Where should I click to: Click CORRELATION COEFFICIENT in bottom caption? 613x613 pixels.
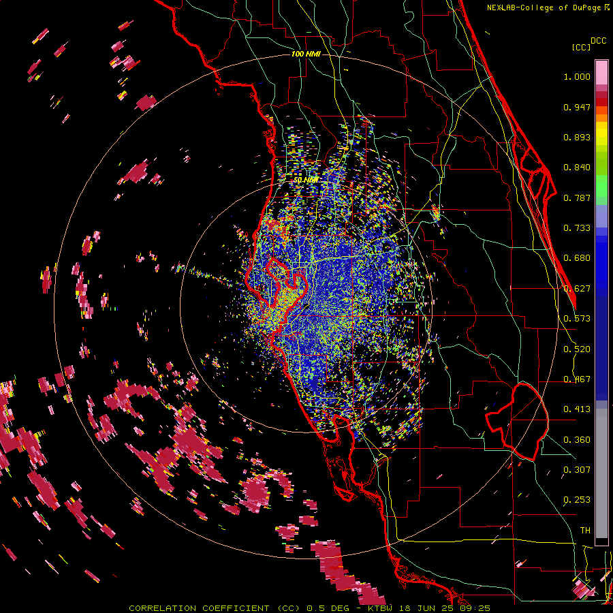199,608
